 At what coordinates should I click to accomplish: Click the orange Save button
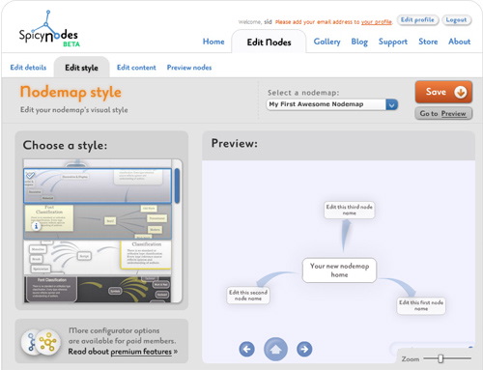coord(443,92)
